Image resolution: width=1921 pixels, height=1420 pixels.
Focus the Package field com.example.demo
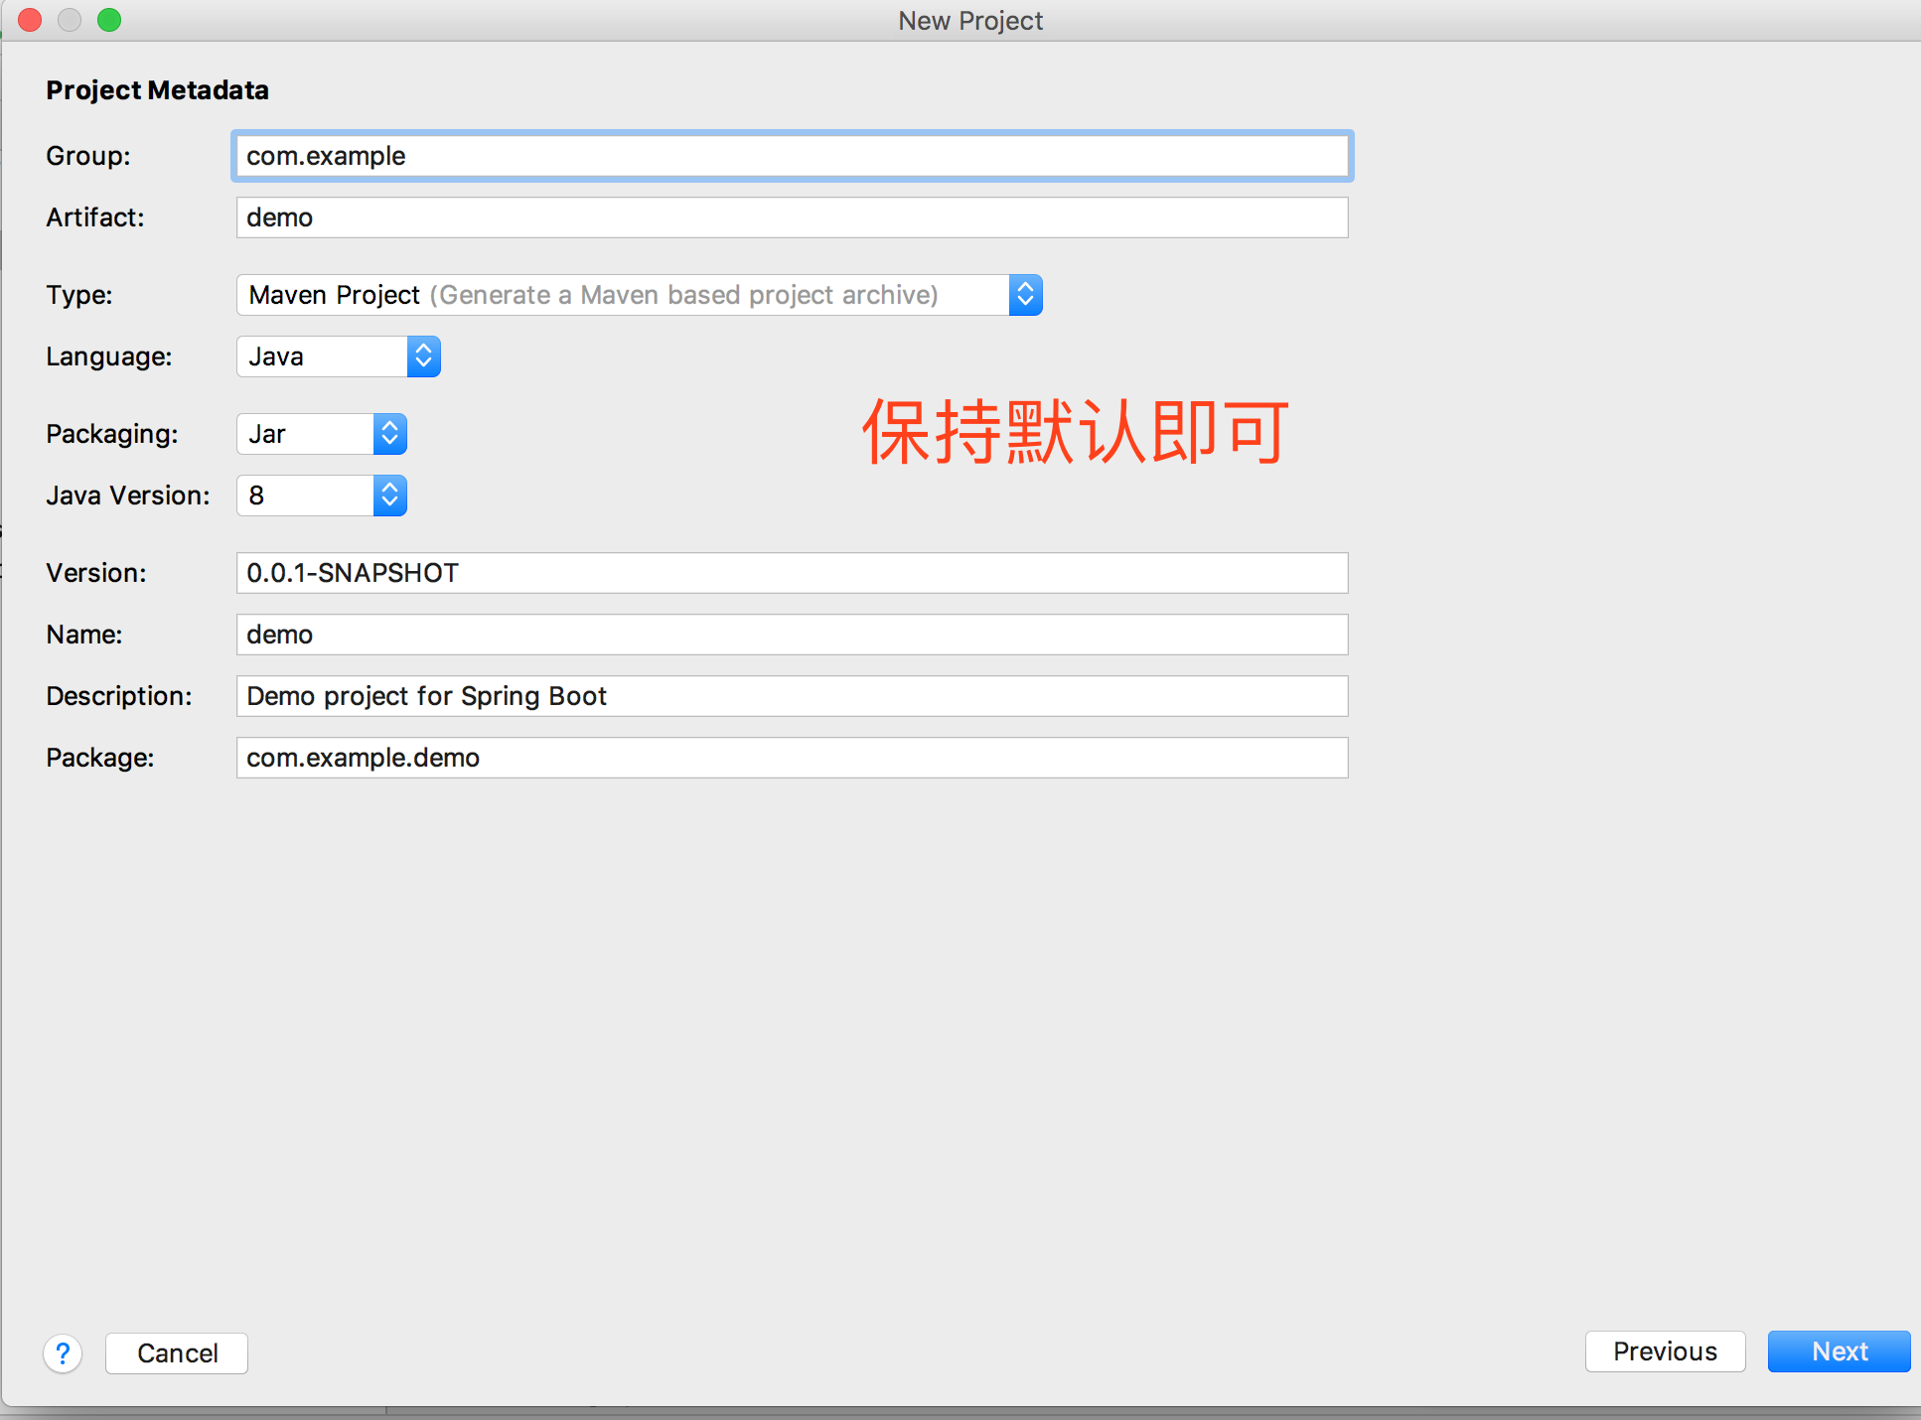point(791,758)
